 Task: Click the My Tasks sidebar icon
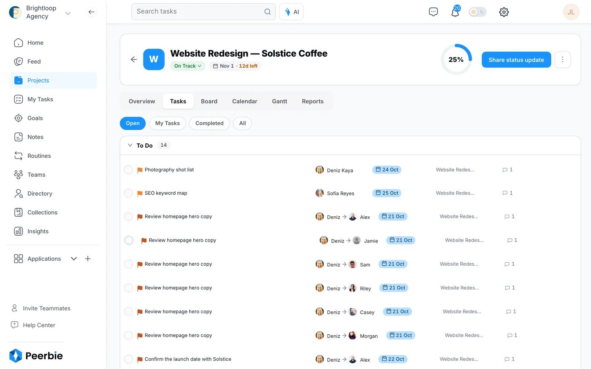pyautogui.click(x=19, y=99)
